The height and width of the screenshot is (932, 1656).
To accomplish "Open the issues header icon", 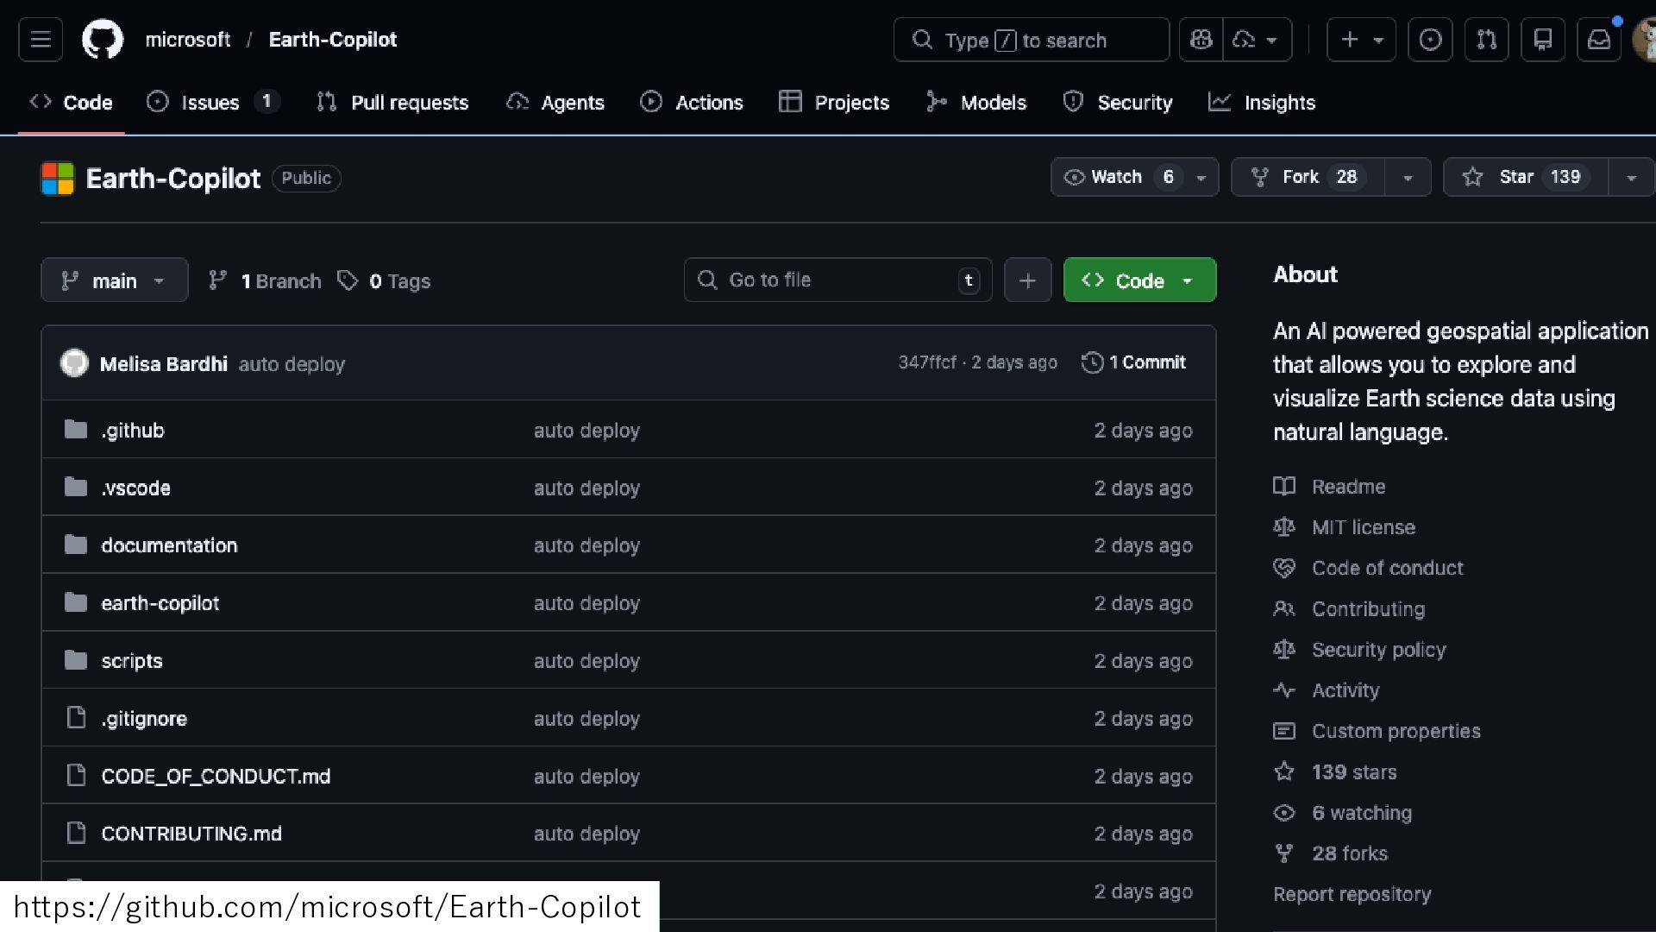I will 1430,40.
